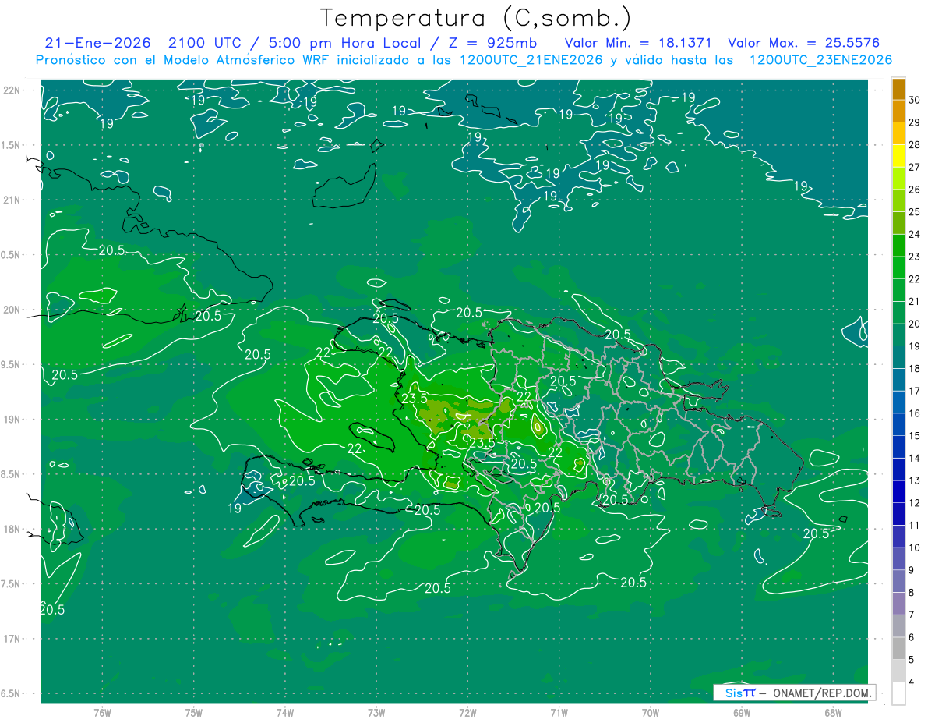The image size is (935, 723).
Task: Click the "6.5N" latitude axis label
Action: tap(11, 693)
